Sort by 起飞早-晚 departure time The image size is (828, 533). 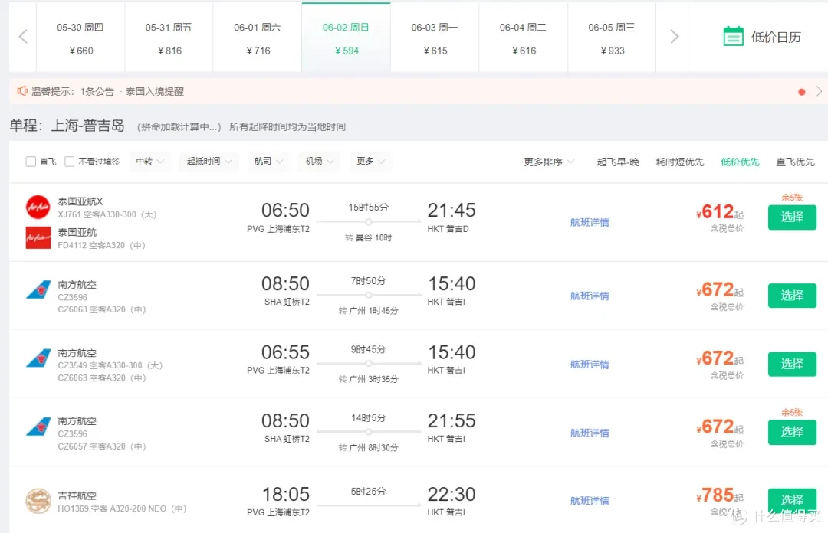click(x=618, y=162)
